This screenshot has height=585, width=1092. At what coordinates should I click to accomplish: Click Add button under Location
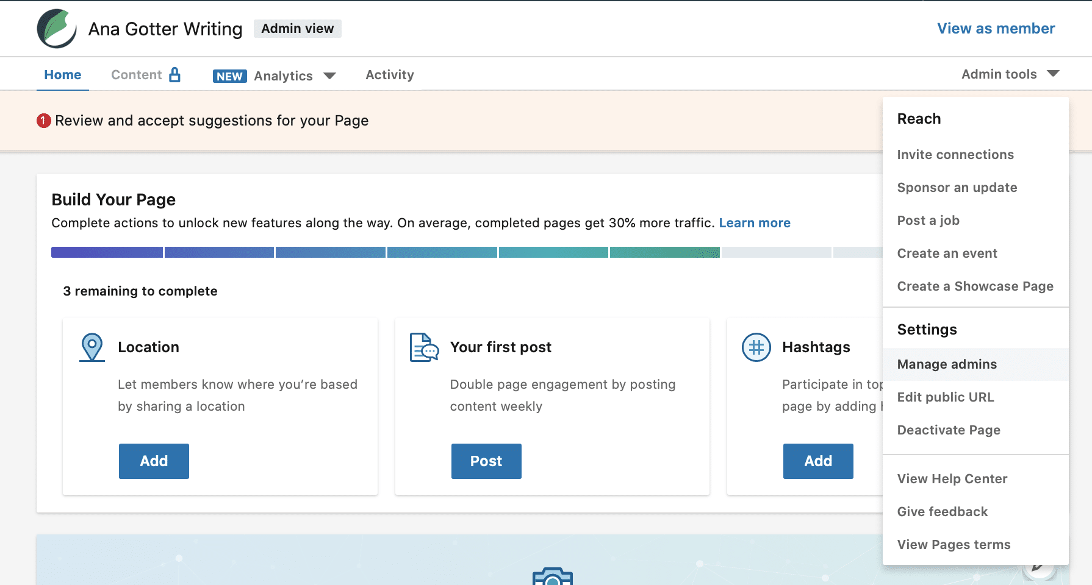[154, 461]
